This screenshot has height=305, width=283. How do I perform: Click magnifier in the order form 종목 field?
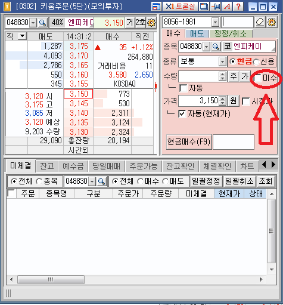pyautogui.click(x=216, y=47)
